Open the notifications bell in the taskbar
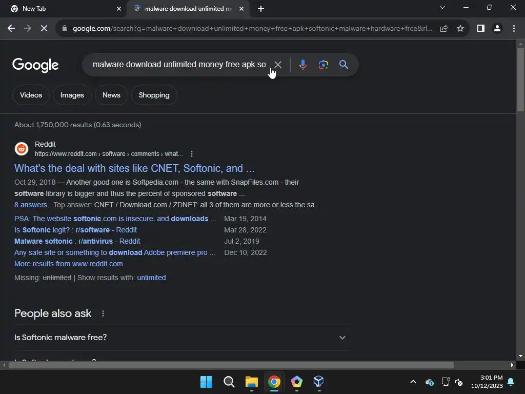Image resolution: width=525 pixels, height=394 pixels. pyautogui.click(x=511, y=382)
